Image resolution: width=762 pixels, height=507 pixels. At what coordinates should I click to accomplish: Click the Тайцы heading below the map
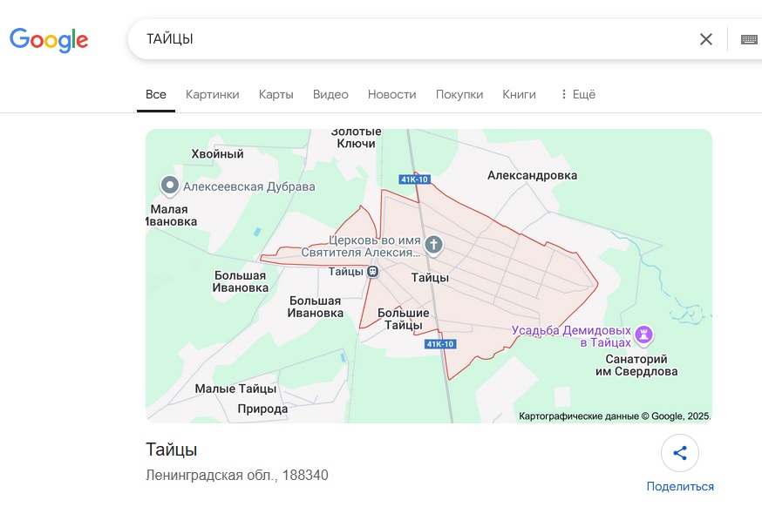point(172,450)
